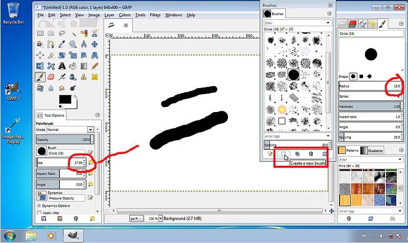
Task: Select the Measure compass tool
Action: (x=84, y=45)
